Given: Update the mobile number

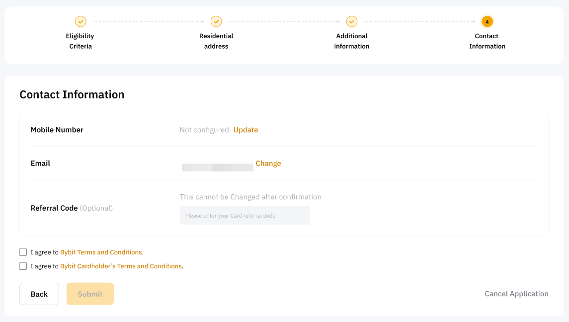Looking at the screenshot, I should pos(245,130).
